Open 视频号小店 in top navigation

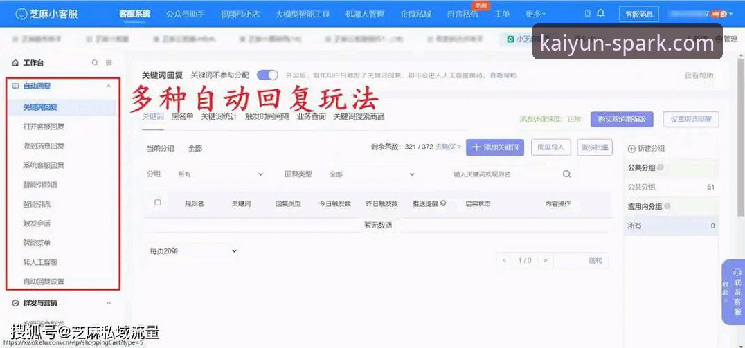click(240, 14)
